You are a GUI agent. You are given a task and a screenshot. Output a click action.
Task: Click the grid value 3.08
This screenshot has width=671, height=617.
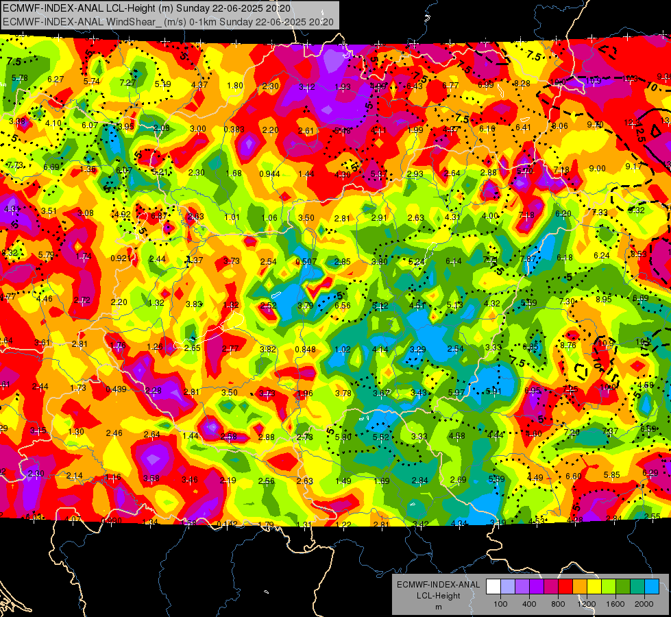coord(86,213)
